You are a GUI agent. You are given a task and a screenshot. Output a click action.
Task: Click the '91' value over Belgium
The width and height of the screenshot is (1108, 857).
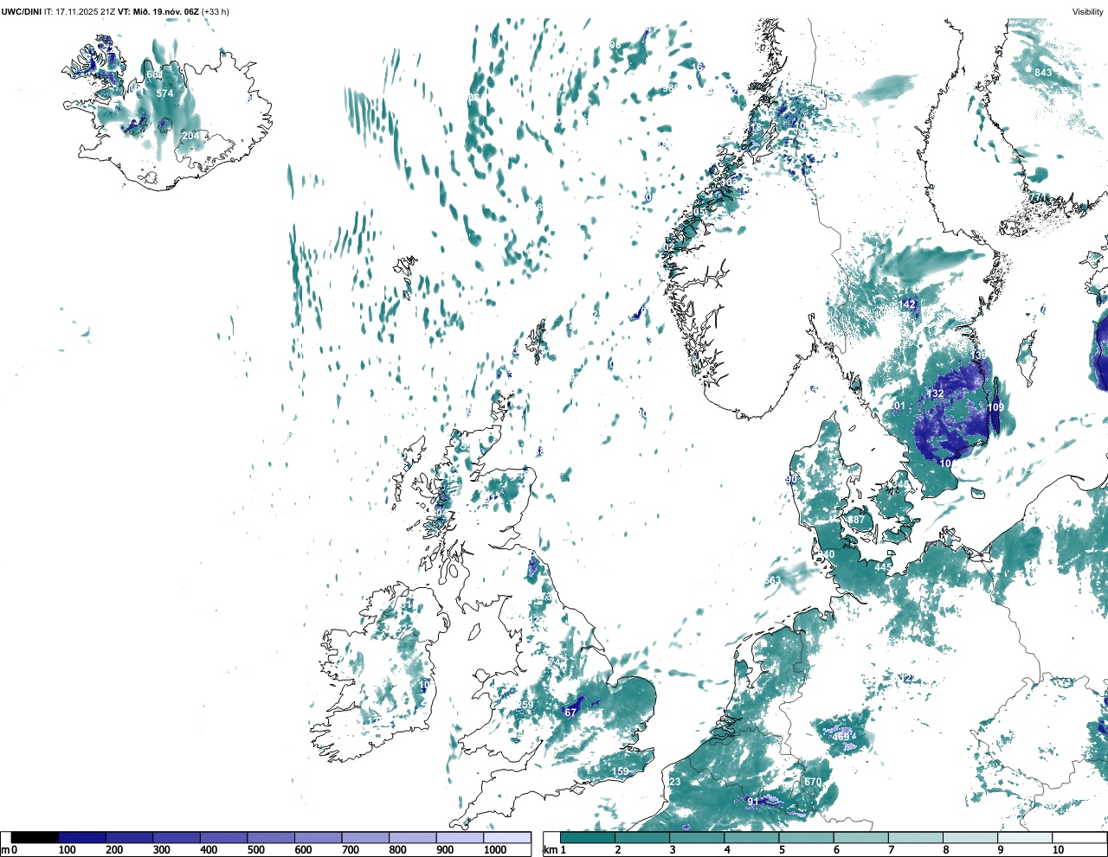[753, 803]
